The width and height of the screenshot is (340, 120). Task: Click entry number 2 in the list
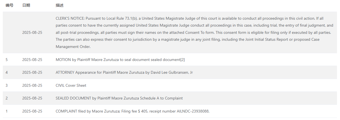tap(7, 98)
